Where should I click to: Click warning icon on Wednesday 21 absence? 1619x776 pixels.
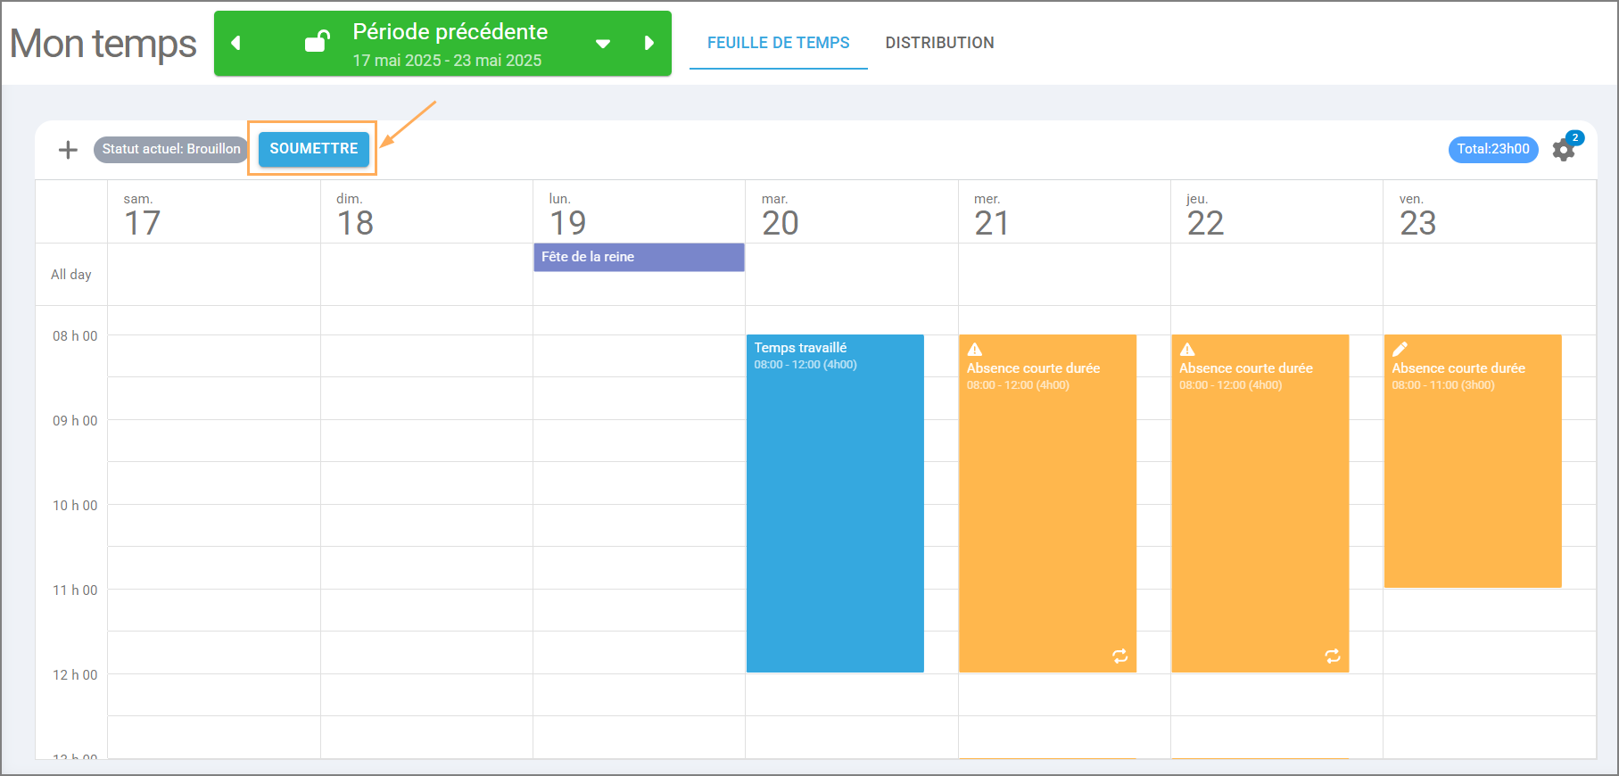(975, 350)
